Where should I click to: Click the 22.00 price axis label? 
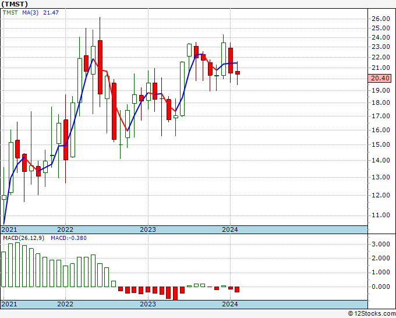click(381, 57)
